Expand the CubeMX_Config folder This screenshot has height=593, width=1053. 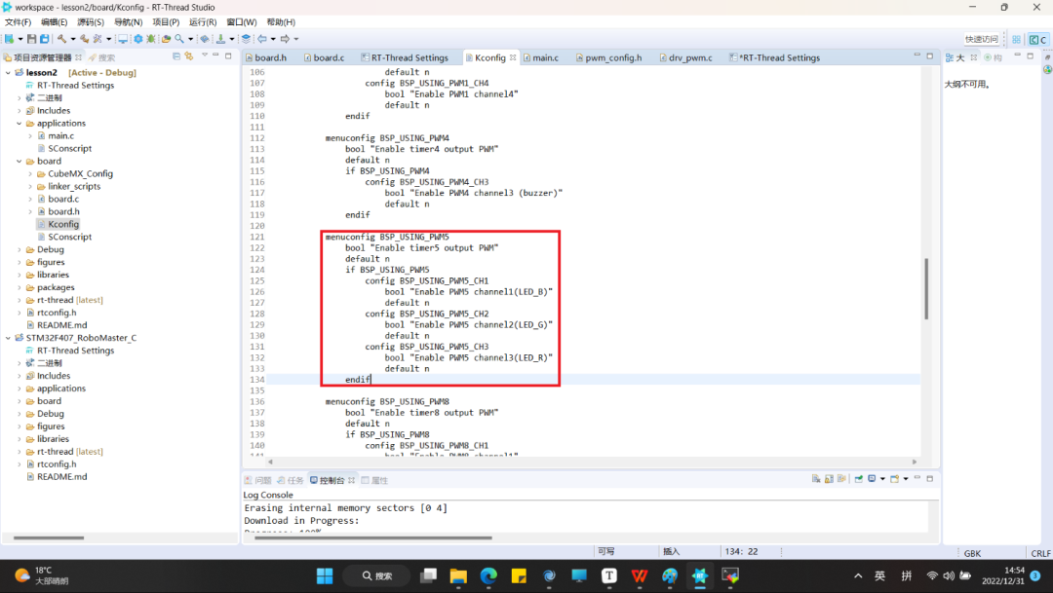pos(30,174)
